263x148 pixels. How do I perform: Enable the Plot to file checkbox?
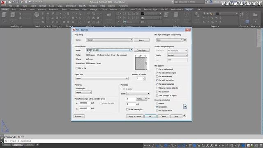(x=77, y=68)
